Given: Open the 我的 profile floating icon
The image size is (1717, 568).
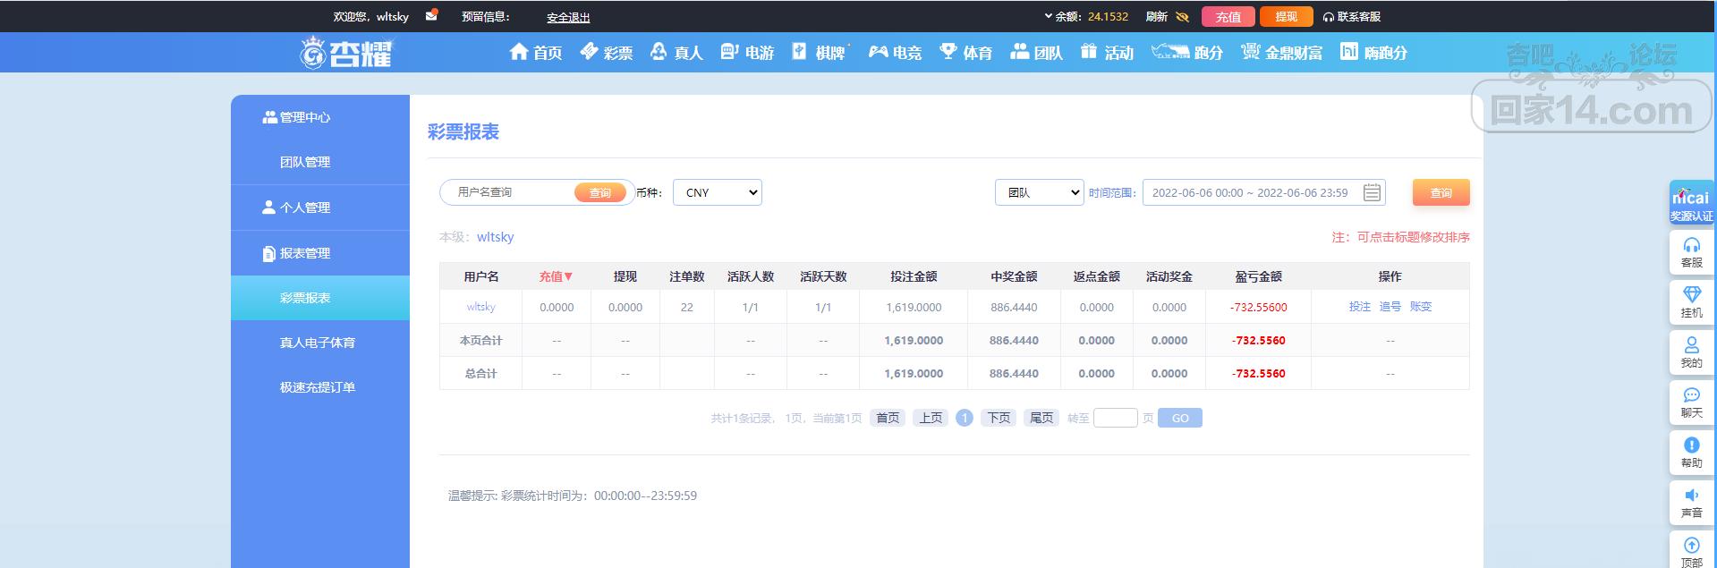Looking at the screenshot, I should pos(1691,352).
